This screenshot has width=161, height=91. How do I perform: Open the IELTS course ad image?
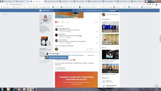click(x=46, y=18)
